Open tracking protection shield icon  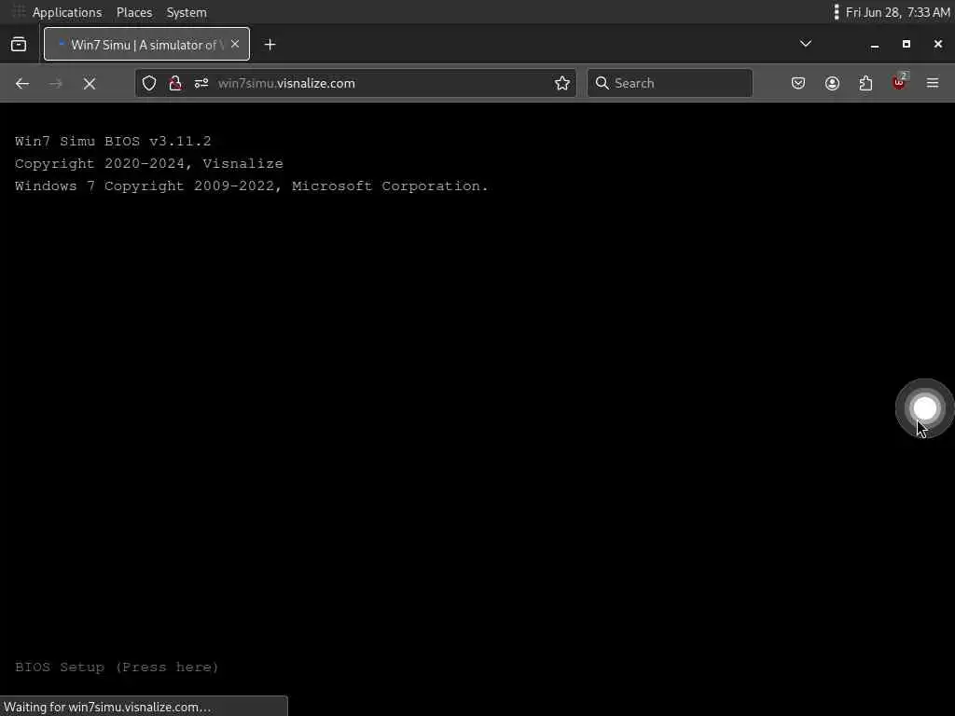pos(149,83)
